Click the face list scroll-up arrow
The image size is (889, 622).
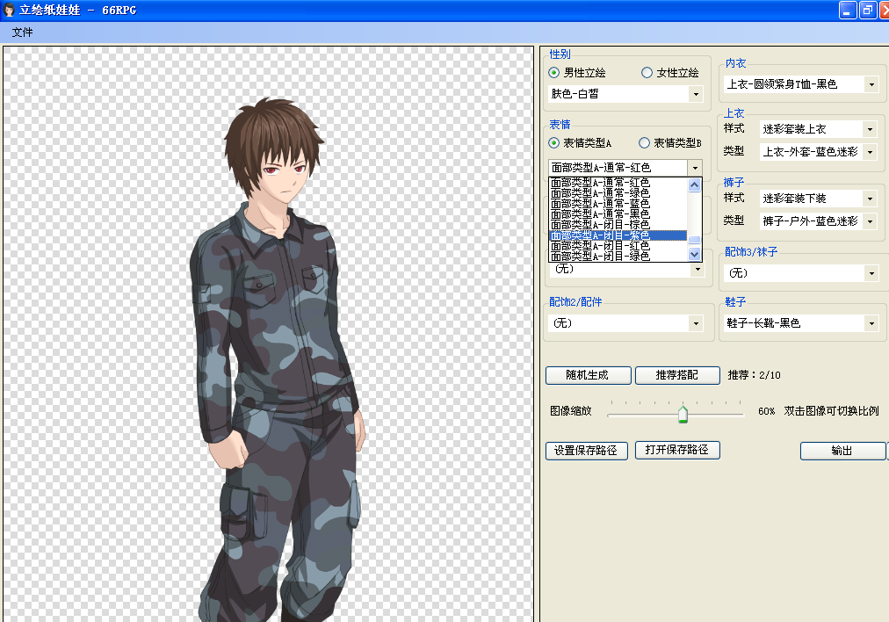click(x=695, y=184)
